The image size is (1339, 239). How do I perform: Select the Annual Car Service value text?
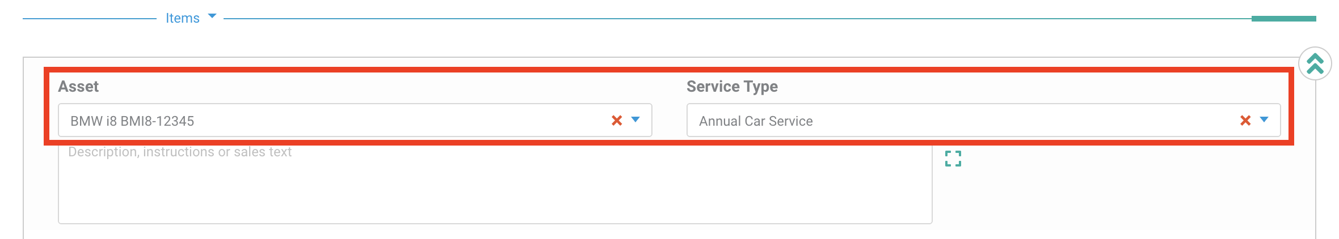coord(756,121)
